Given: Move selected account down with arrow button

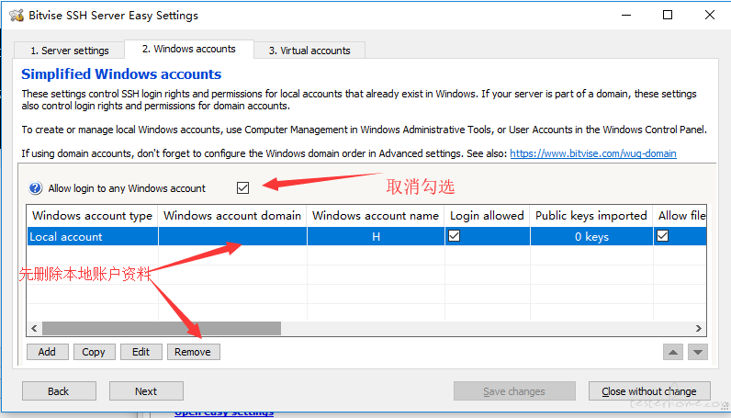Looking at the screenshot, I should pos(697,352).
